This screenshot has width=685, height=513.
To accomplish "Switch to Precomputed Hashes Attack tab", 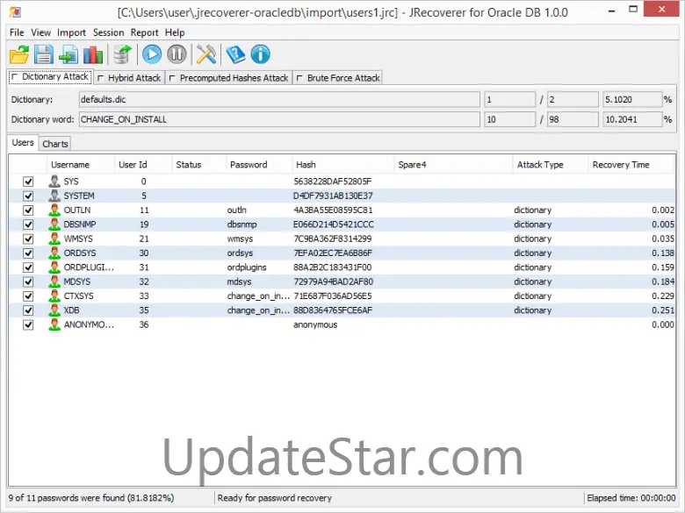I will [x=228, y=78].
